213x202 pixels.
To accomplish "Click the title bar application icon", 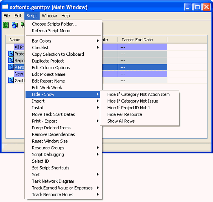I will [x=5, y=7].
